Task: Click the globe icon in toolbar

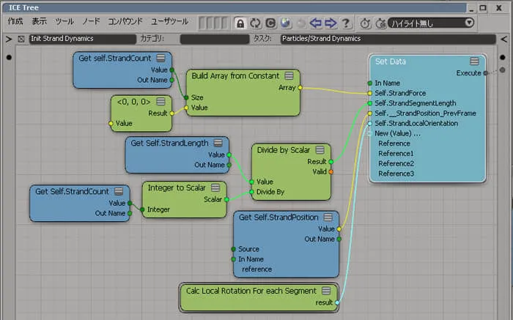Action: [286, 23]
